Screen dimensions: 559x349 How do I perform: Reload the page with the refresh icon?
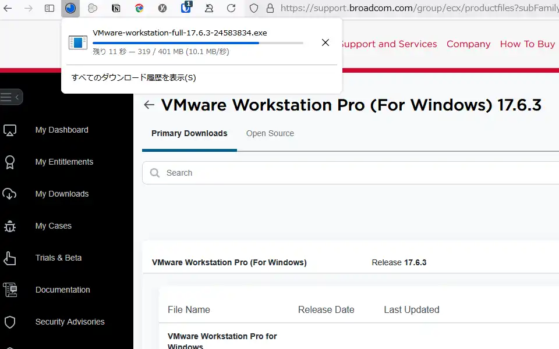(231, 8)
